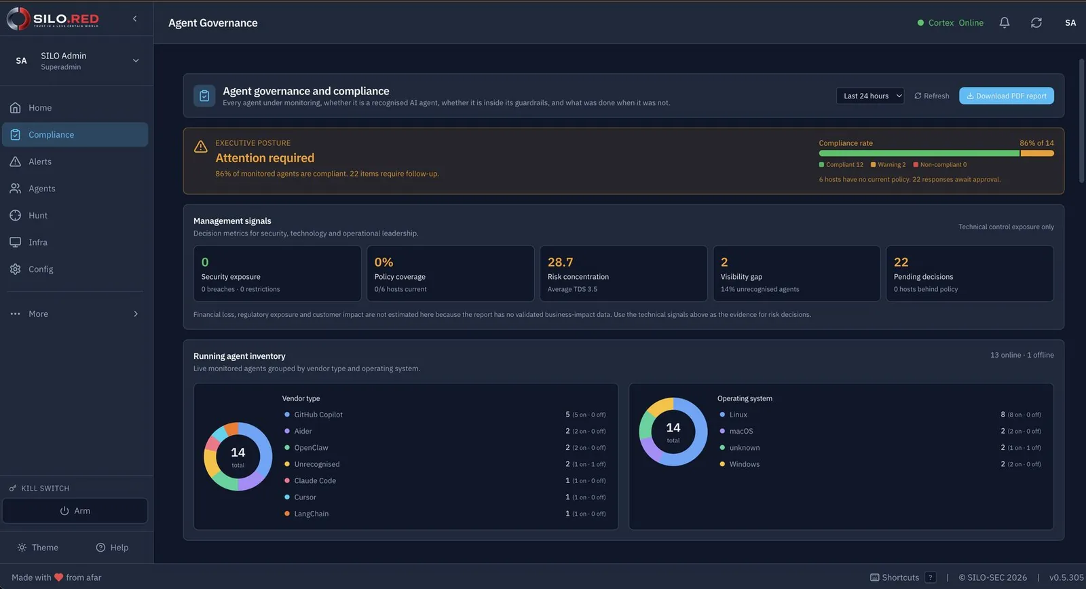Open the Compliance menu item
The width and height of the screenshot is (1086, 589).
pyautogui.click(x=75, y=134)
